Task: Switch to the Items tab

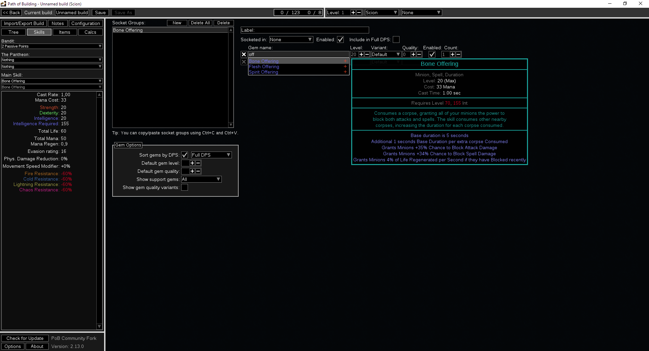Action: point(65,32)
